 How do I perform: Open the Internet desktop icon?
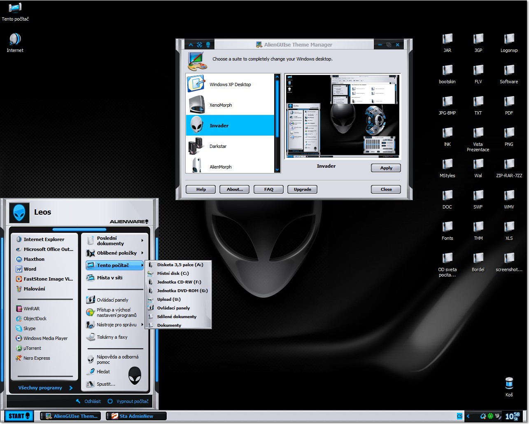pos(15,43)
